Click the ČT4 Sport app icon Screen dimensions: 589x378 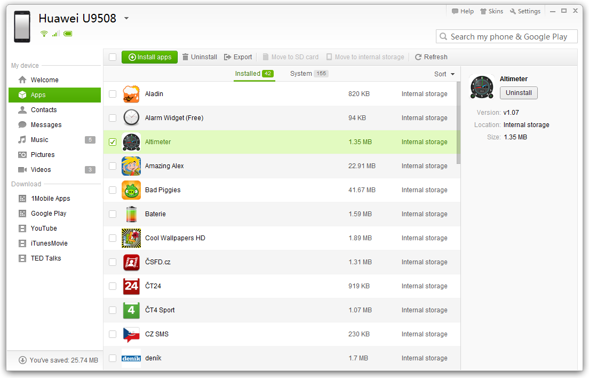click(x=131, y=310)
